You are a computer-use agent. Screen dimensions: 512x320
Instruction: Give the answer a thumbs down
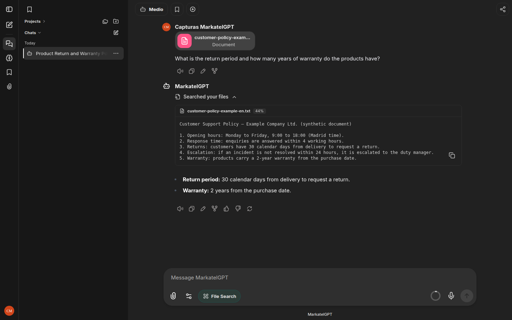click(x=238, y=209)
